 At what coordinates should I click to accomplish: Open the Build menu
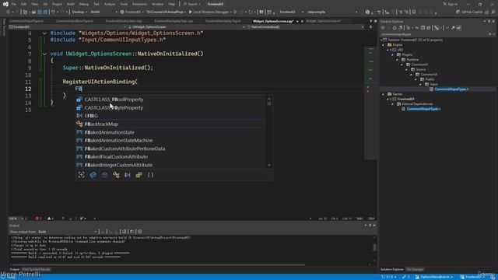[71, 4]
